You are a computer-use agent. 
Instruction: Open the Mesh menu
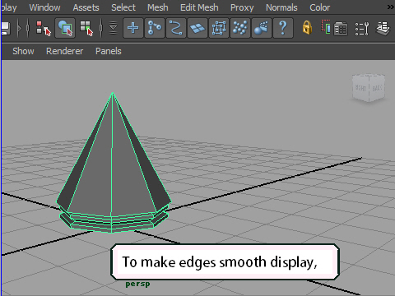158,7
